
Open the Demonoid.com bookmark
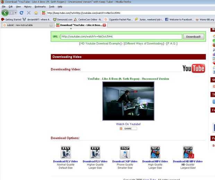(63, 19)
